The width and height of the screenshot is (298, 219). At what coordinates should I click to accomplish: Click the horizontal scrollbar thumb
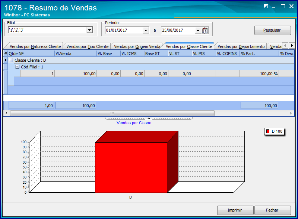[112, 113]
